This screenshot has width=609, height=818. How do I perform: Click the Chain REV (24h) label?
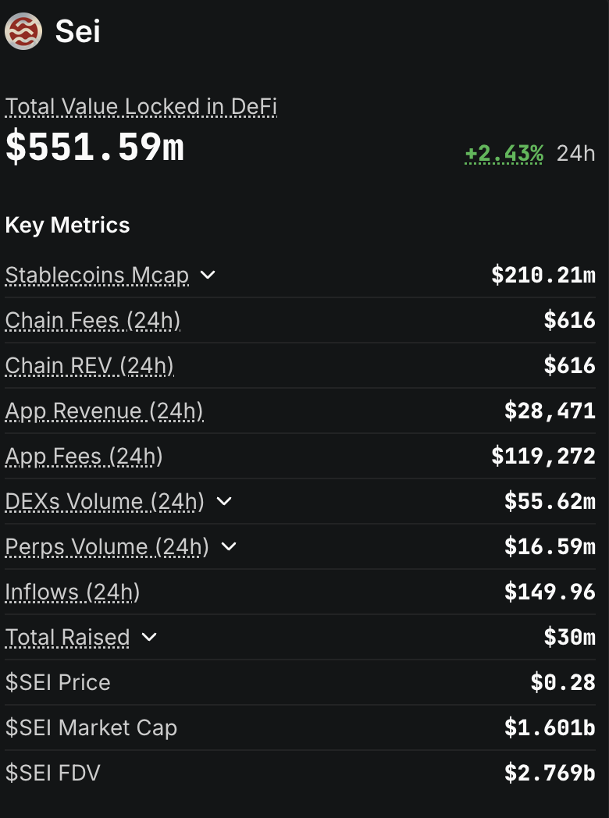pyautogui.click(x=89, y=366)
